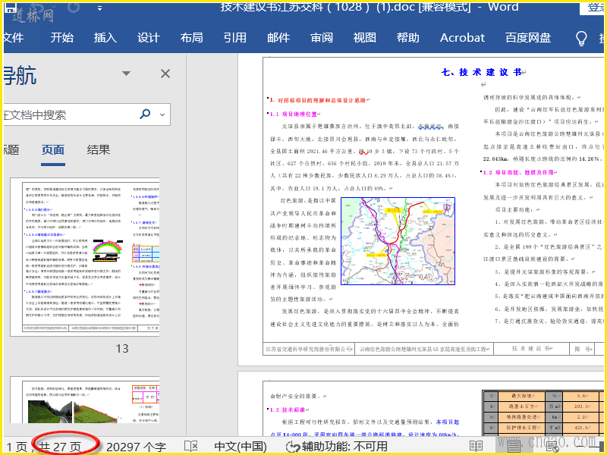The width and height of the screenshot is (607, 455).
Task: Switch to the 结果 navigation tab
Action: click(99, 149)
